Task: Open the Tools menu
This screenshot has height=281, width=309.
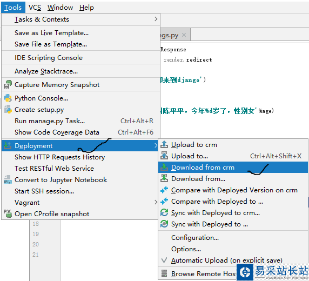Action: point(13,8)
